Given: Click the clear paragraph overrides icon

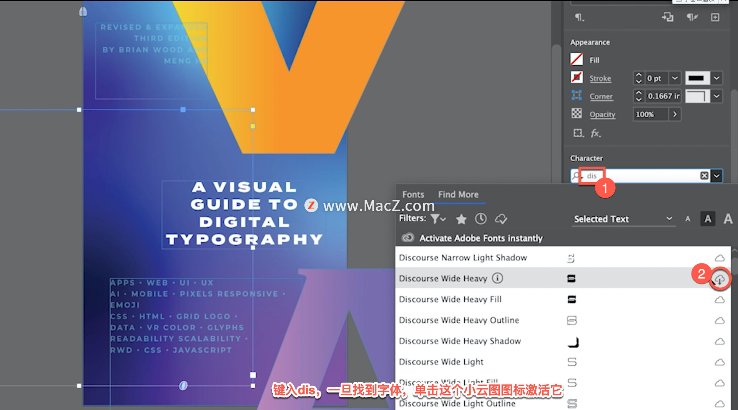Looking at the screenshot, I should coord(692,17).
